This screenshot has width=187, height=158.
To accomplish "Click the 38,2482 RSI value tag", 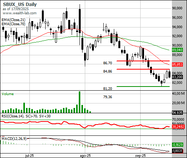I will click(178, 126).
